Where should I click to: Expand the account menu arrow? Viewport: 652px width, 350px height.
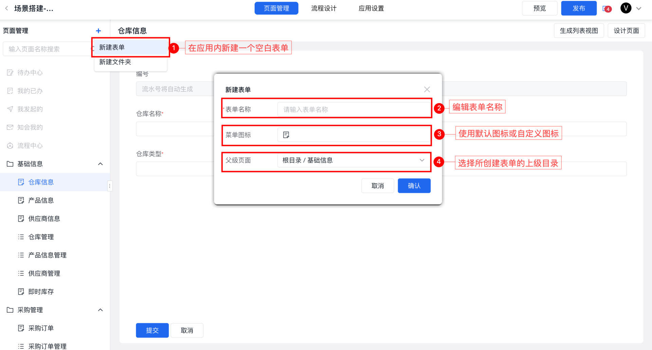click(x=639, y=8)
